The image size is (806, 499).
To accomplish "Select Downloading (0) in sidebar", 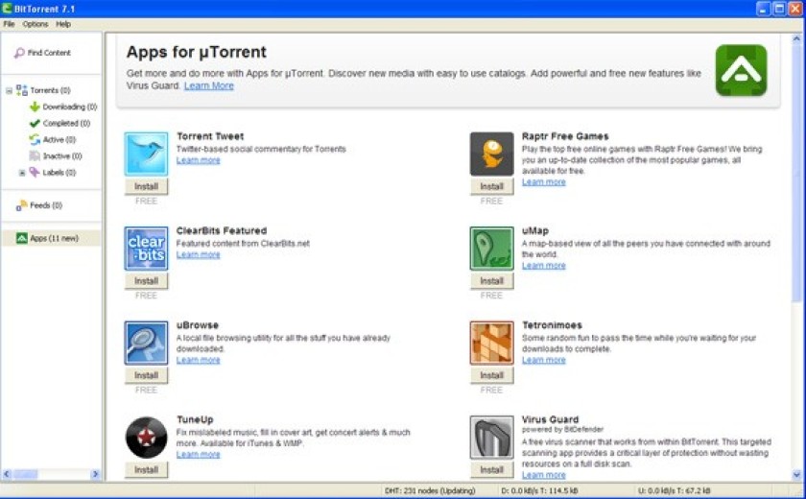I will pyautogui.click(x=69, y=107).
